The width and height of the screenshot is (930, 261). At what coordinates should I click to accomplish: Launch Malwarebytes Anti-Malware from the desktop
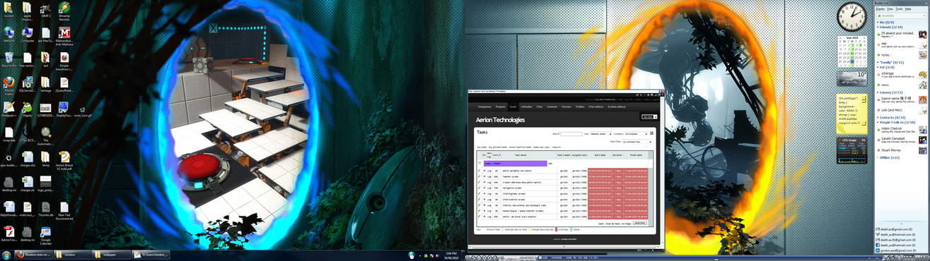click(64, 36)
